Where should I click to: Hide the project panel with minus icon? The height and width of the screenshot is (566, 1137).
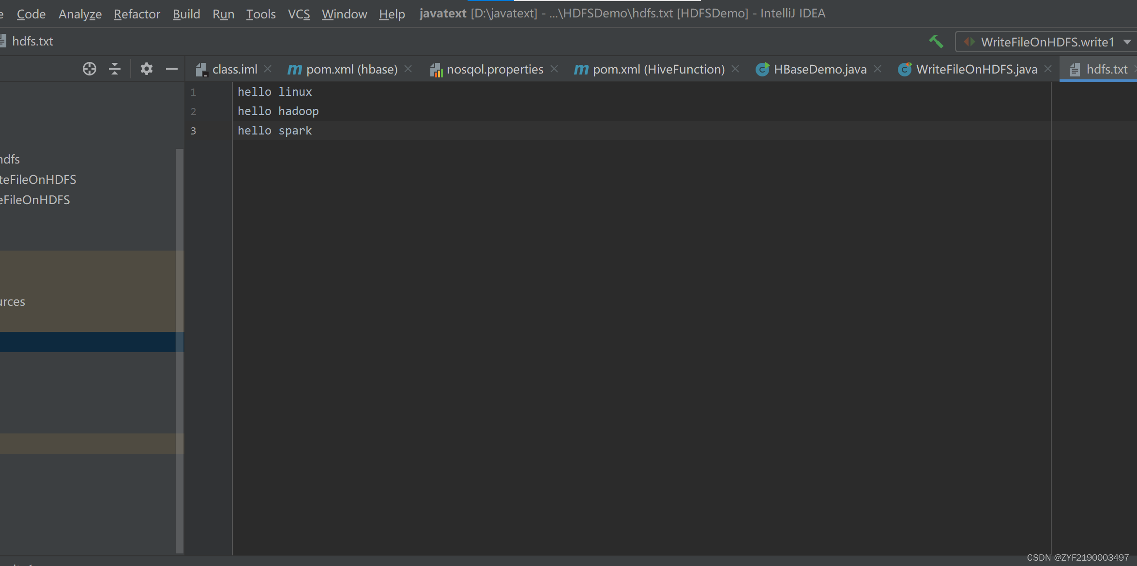coord(171,69)
